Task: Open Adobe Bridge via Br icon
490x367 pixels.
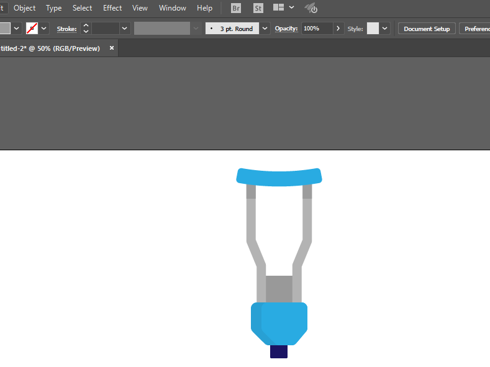Action: [236, 8]
